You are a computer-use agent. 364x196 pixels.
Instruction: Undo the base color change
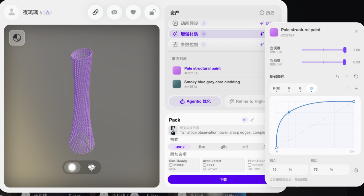337,76
